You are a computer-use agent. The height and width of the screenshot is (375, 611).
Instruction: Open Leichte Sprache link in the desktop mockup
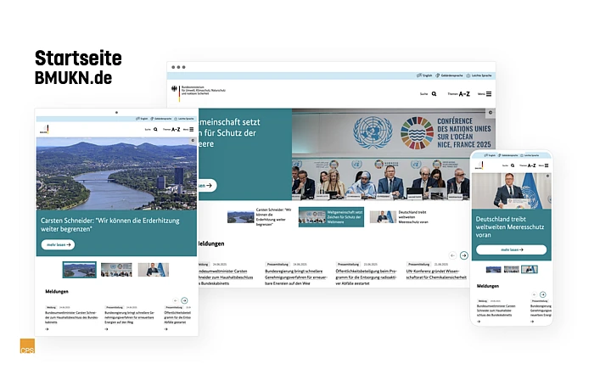(479, 76)
